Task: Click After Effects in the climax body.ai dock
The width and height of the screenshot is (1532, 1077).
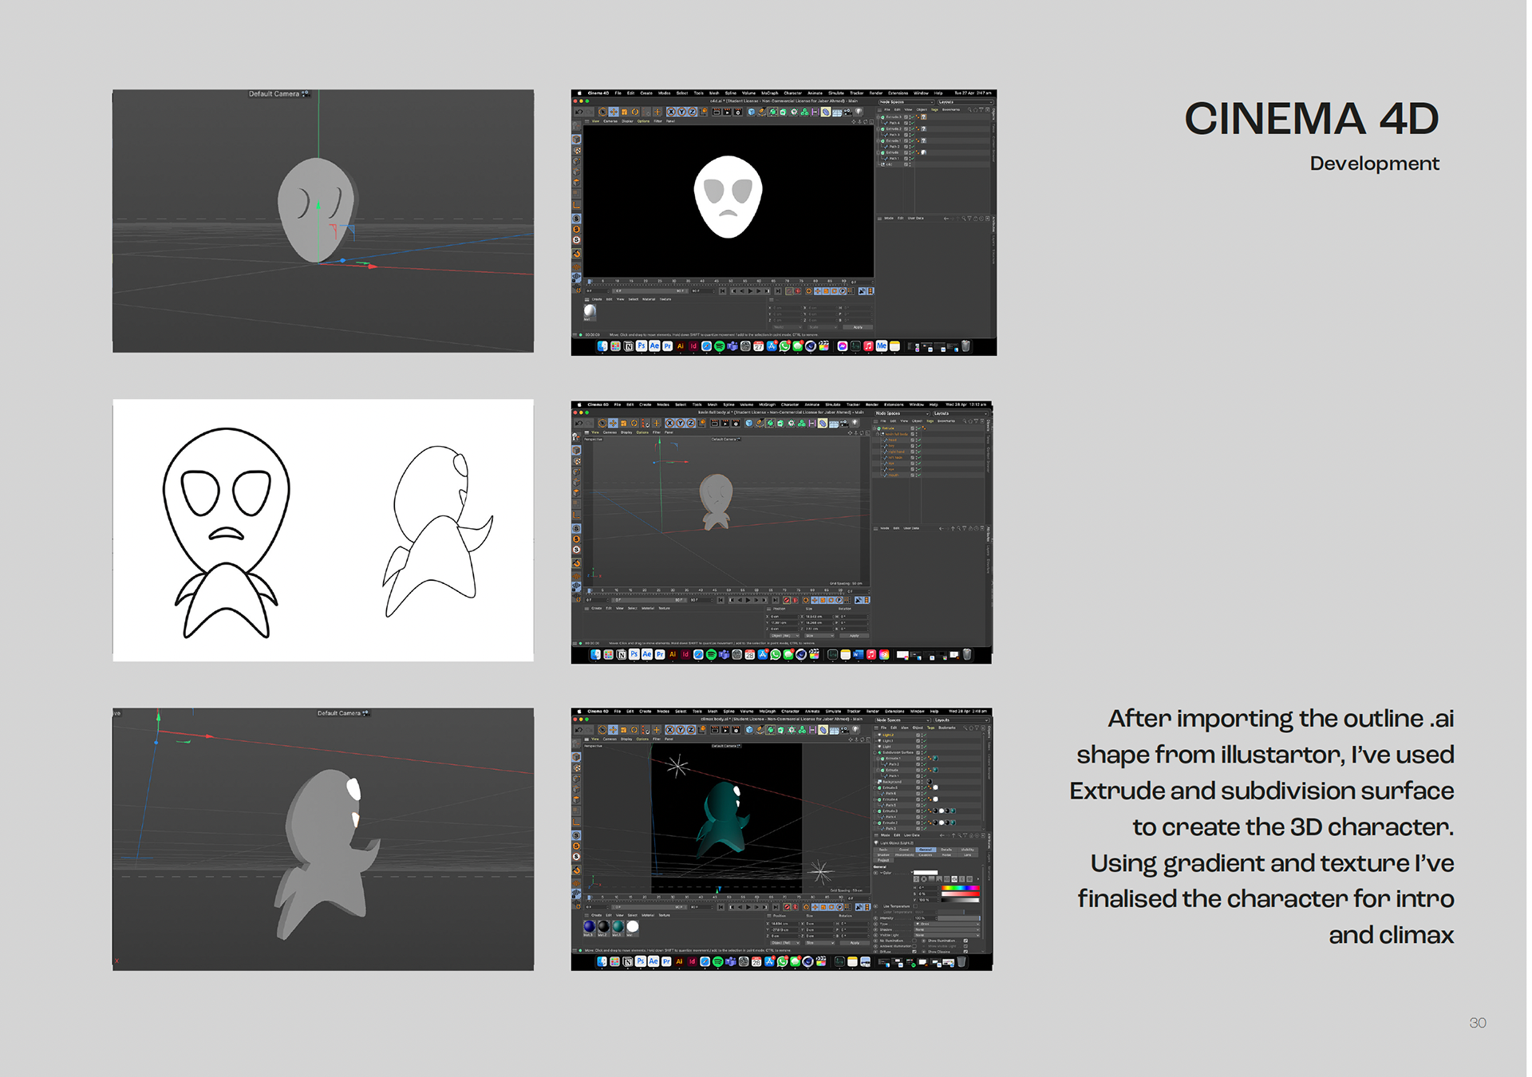Action: (653, 961)
